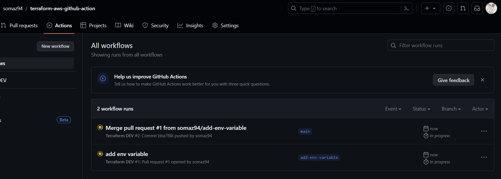Expand the Branch filter dropdown

pyautogui.click(x=451, y=109)
